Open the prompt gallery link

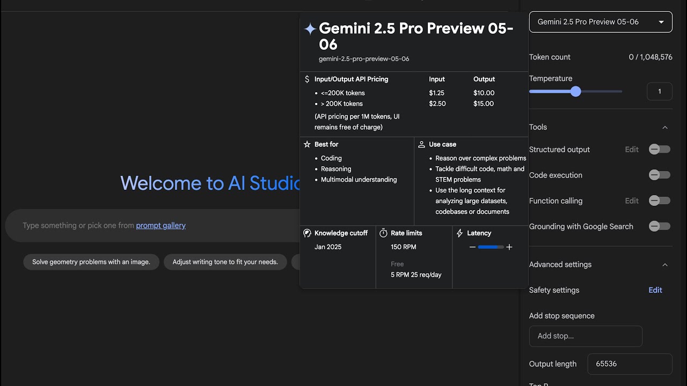(161, 226)
